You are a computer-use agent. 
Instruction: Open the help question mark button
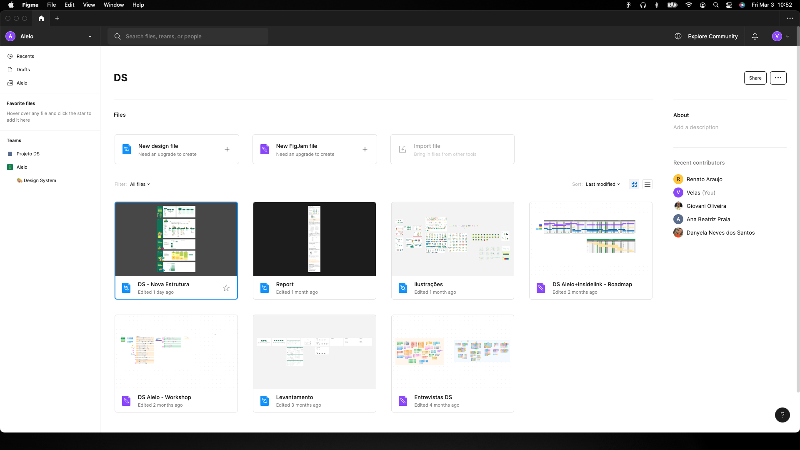pos(782,415)
